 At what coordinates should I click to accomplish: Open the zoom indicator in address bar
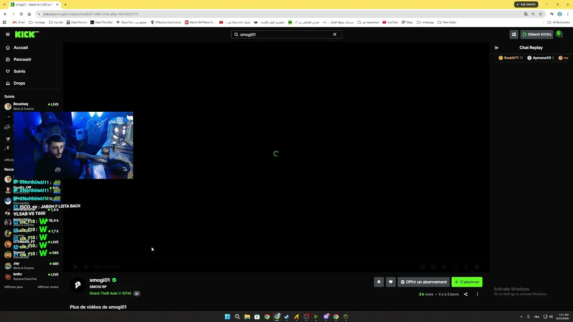coord(533,14)
